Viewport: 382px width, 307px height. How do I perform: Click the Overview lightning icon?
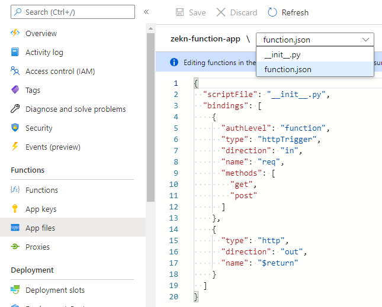point(15,33)
